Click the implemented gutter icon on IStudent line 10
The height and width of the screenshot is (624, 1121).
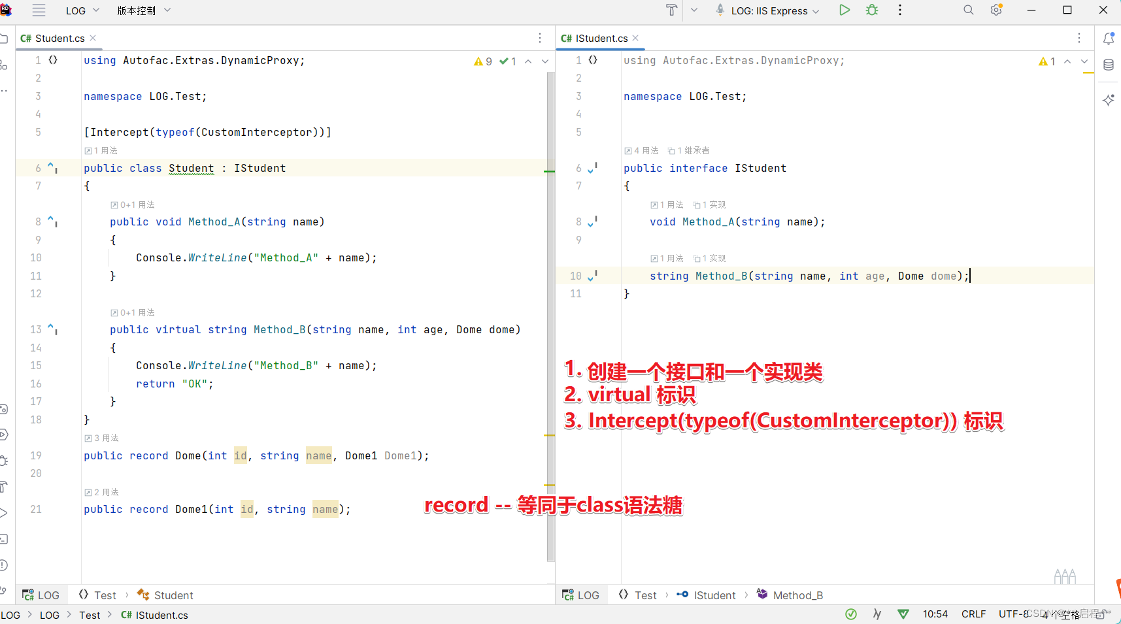pos(592,276)
